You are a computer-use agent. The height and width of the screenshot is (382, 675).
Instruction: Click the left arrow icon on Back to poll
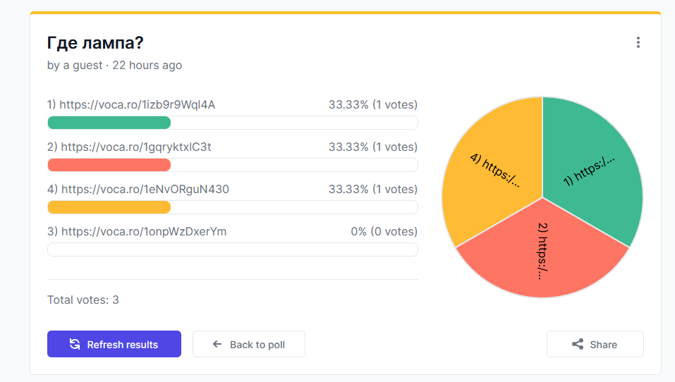(217, 344)
